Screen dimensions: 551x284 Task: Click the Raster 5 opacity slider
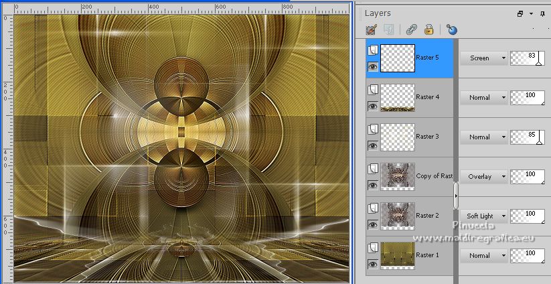(527, 58)
